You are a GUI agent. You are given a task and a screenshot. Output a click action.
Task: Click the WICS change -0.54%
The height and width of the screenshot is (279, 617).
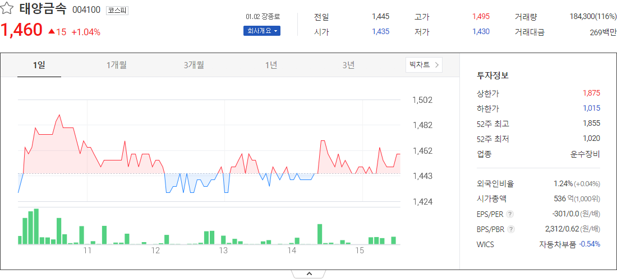point(590,244)
